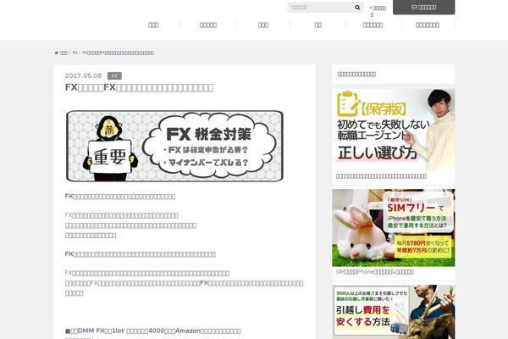Image resolution: width=508 pixels, height=339 pixels.
Task: Click the DMM FX 1lot Amazon line
Action: 153,331
